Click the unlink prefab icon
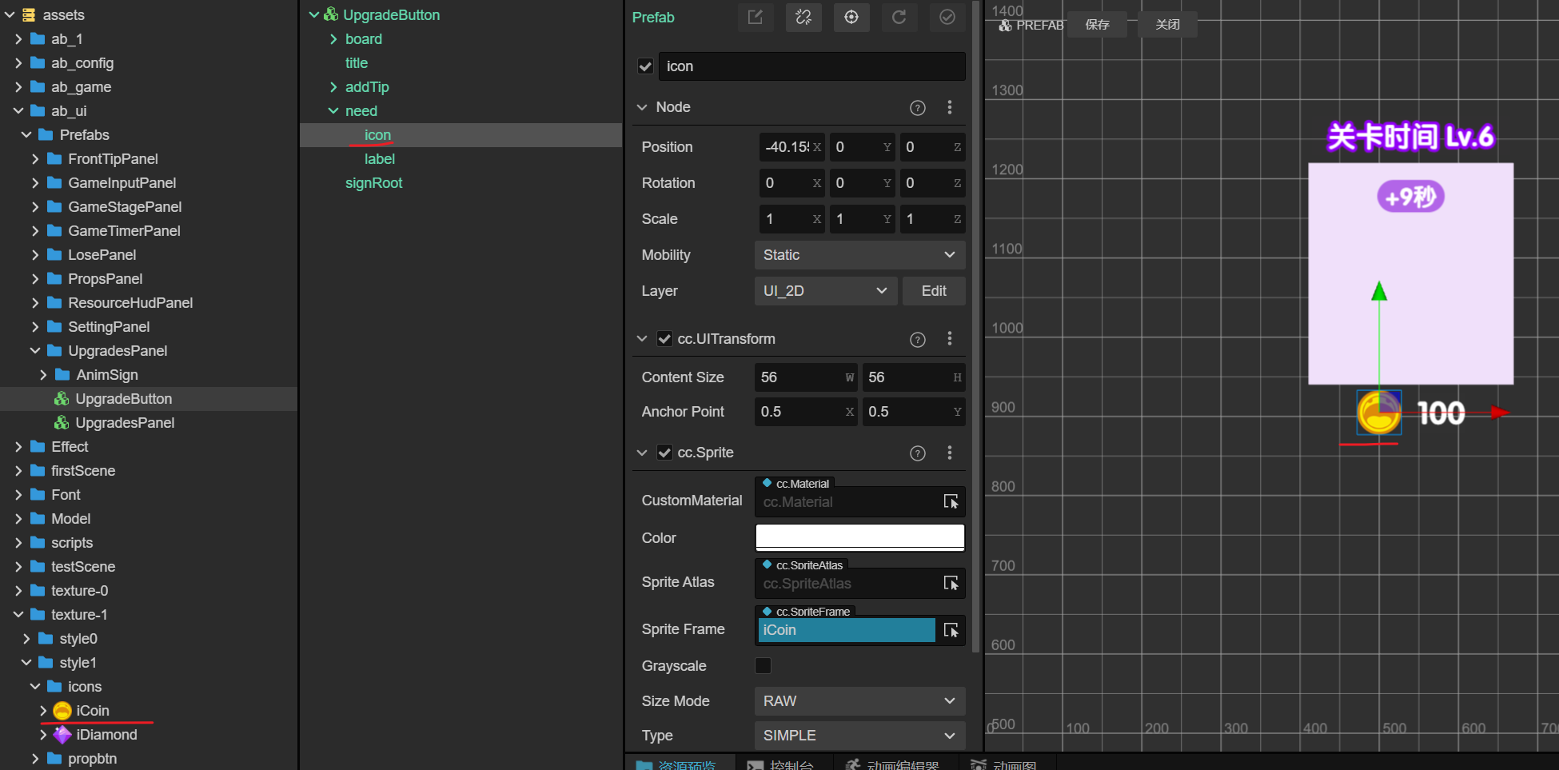The width and height of the screenshot is (1559, 770). point(803,18)
